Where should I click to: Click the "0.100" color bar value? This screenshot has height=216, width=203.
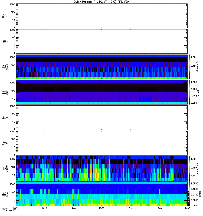coord(194,89)
